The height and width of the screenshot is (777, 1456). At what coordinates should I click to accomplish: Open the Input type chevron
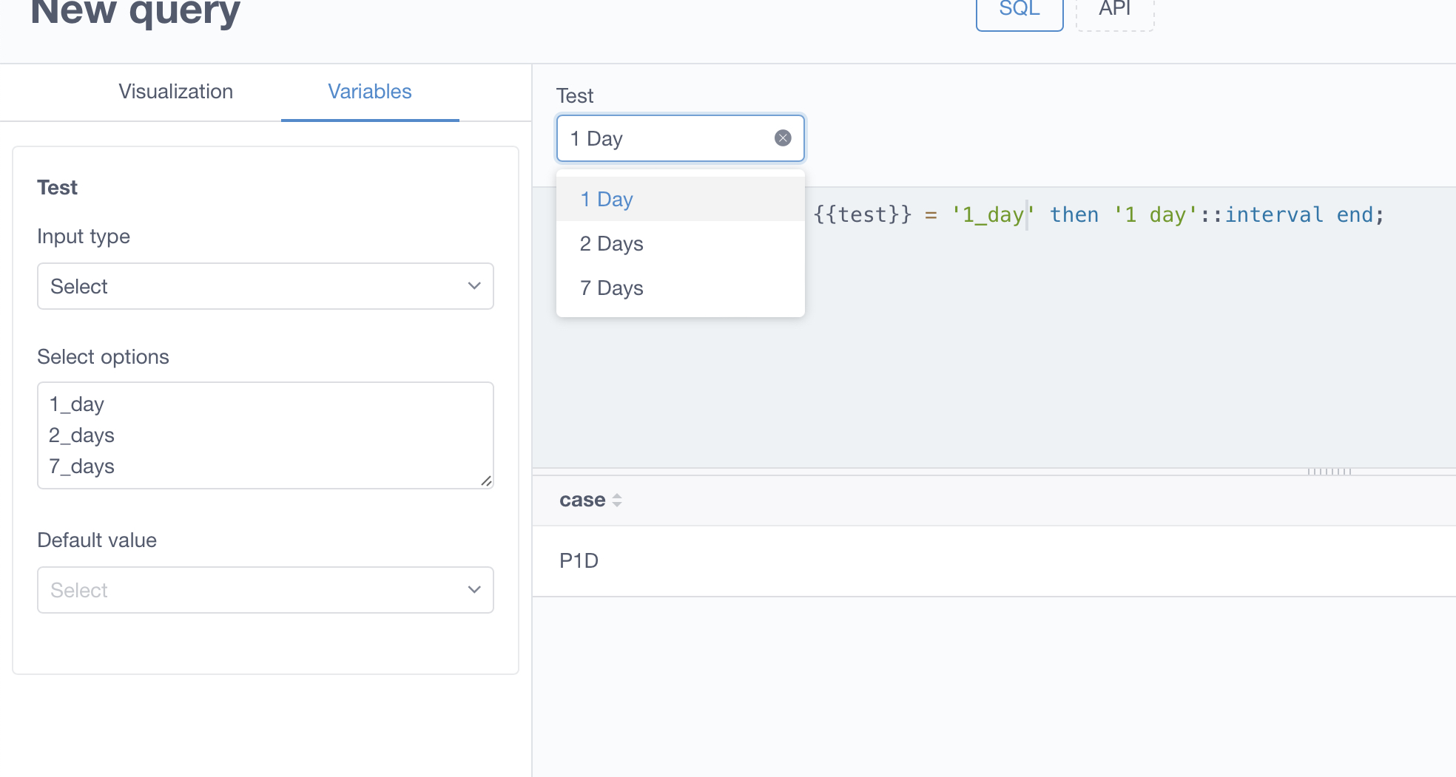point(473,286)
